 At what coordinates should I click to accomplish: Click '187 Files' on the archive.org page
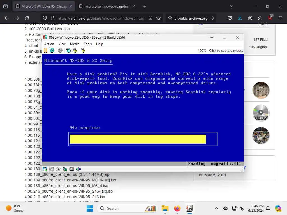pyautogui.click(x=260, y=40)
